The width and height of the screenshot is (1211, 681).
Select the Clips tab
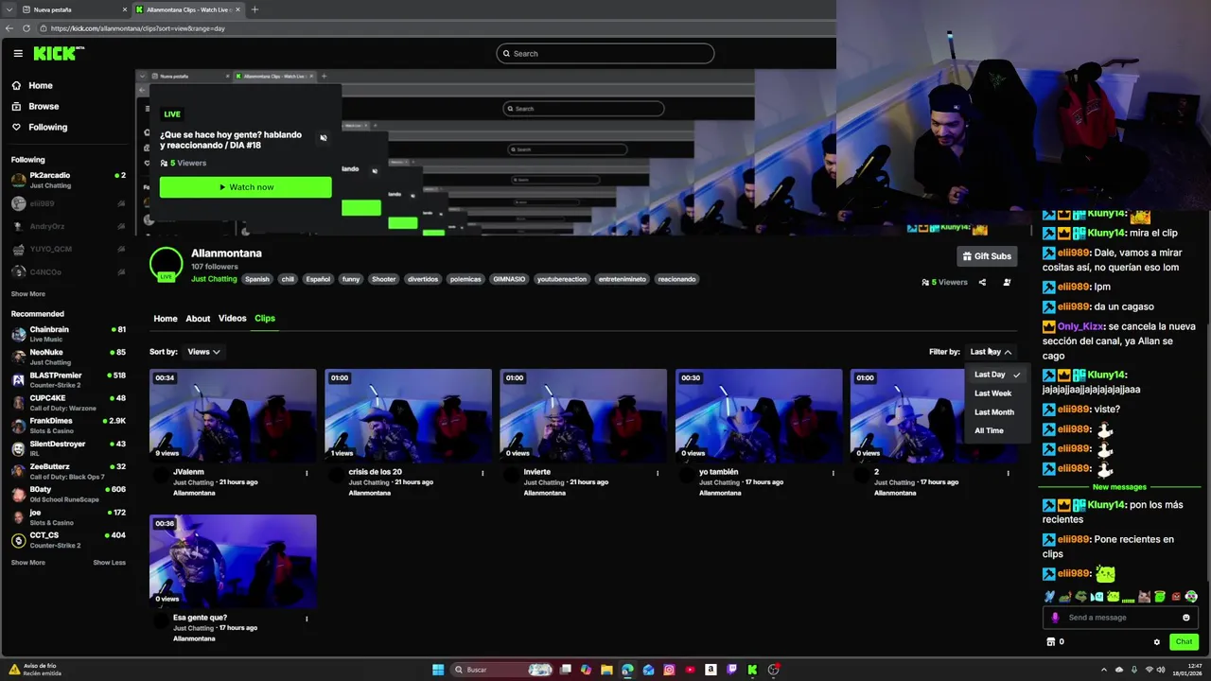click(x=265, y=319)
